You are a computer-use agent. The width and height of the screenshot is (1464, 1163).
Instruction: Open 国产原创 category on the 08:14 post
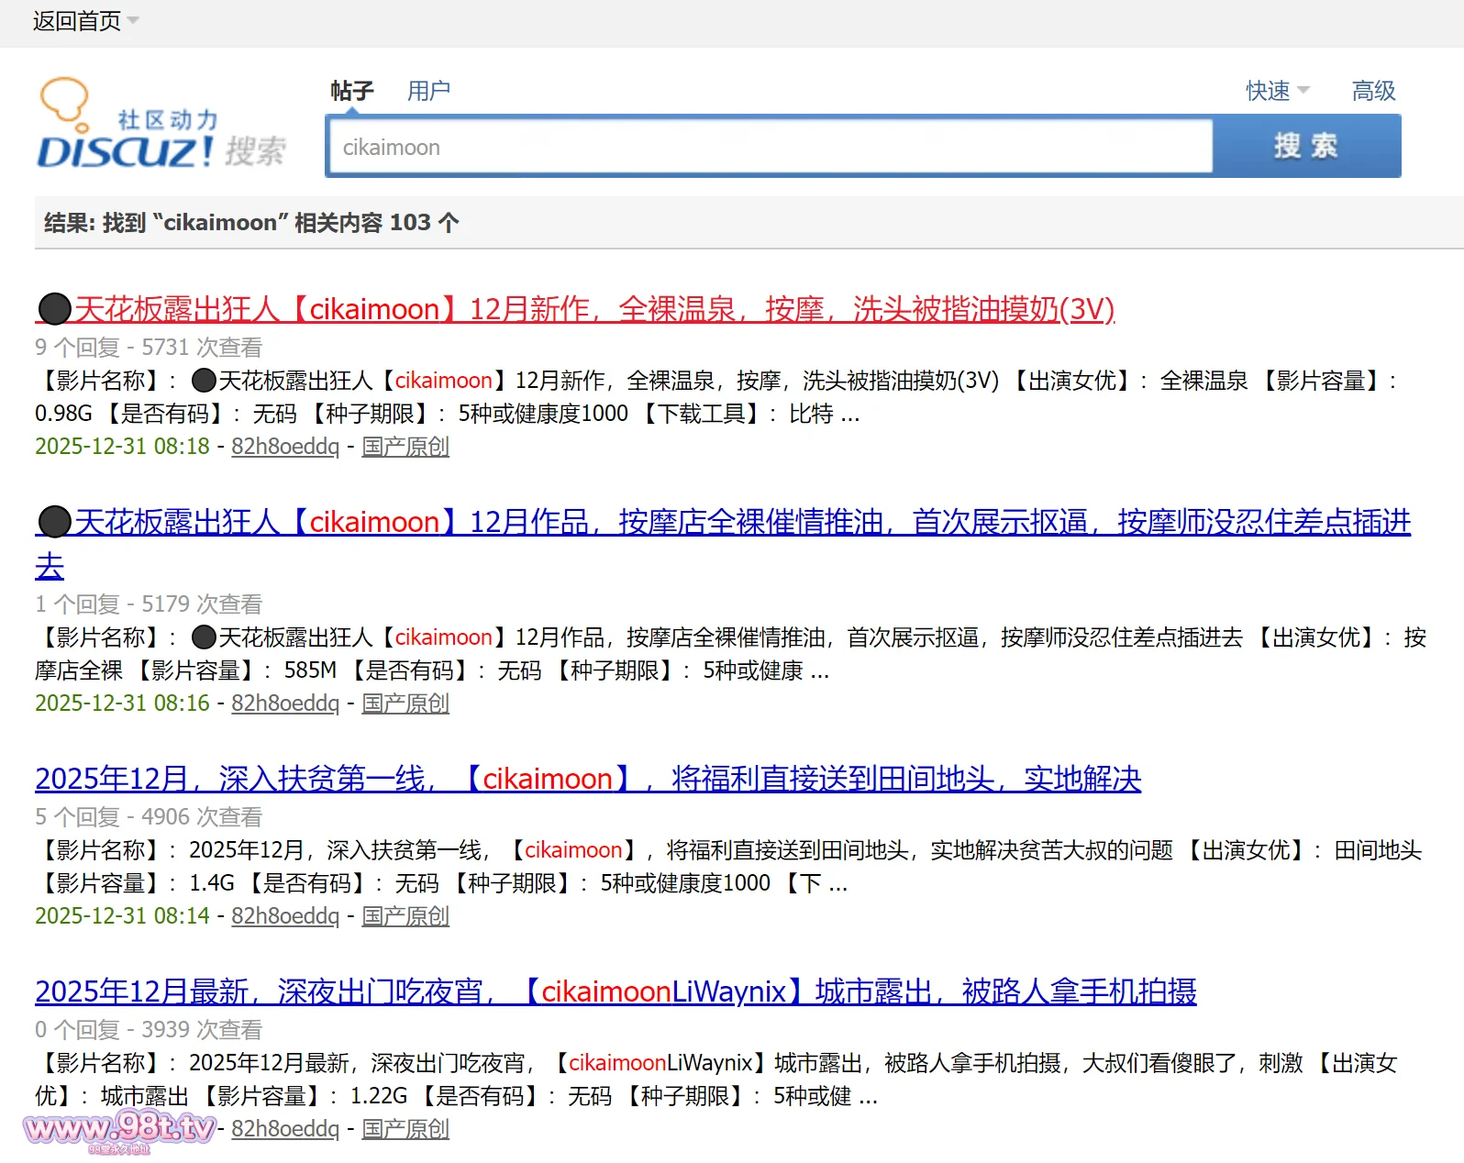tap(405, 916)
